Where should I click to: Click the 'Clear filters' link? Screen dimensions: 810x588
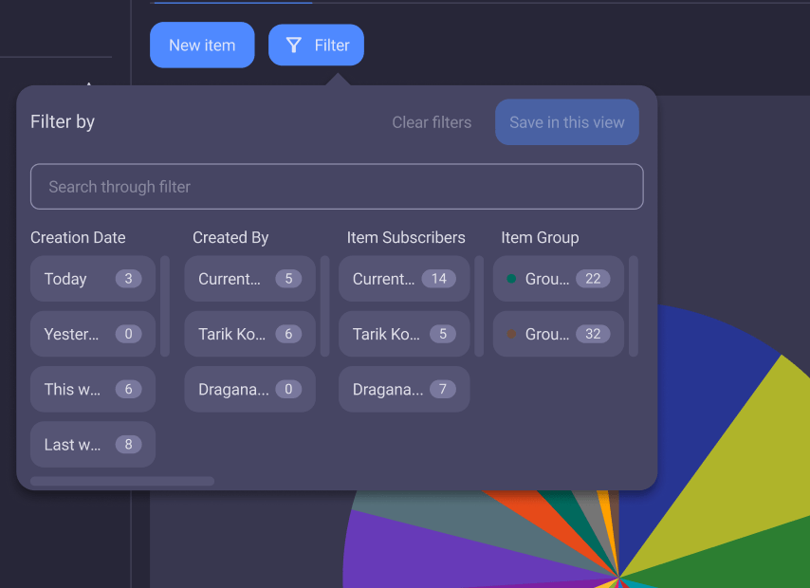(432, 121)
